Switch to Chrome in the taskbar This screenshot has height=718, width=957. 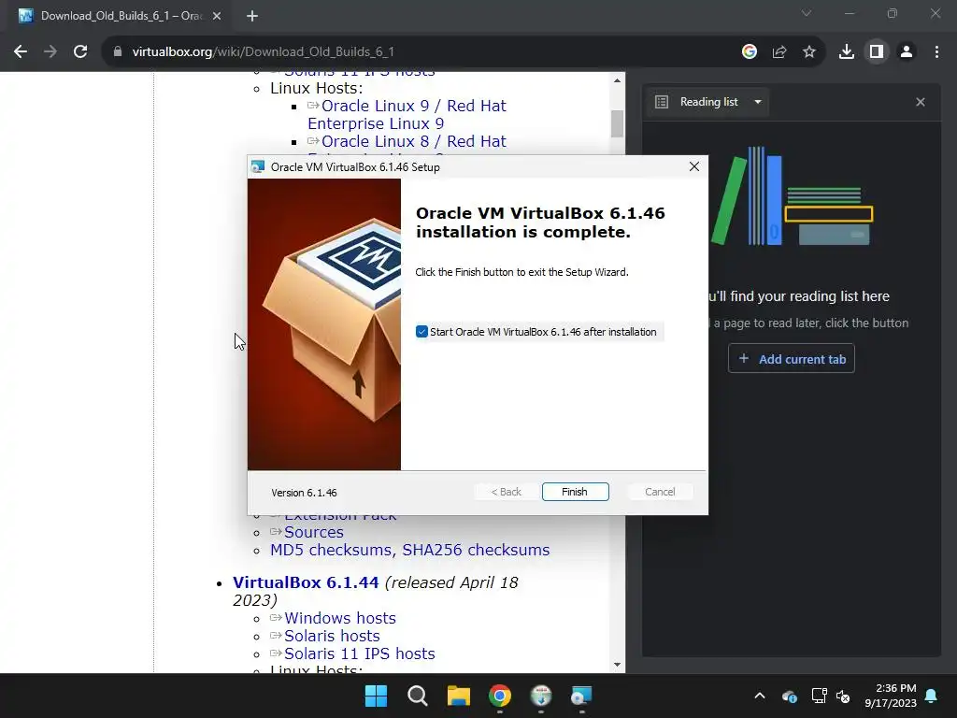[500, 696]
